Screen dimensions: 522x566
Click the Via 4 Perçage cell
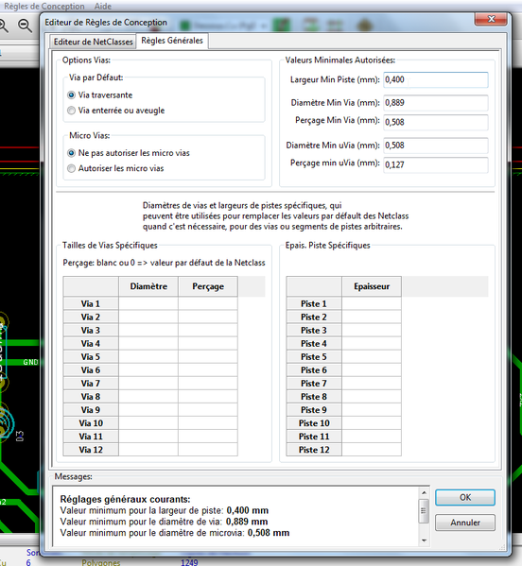click(208, 344)
